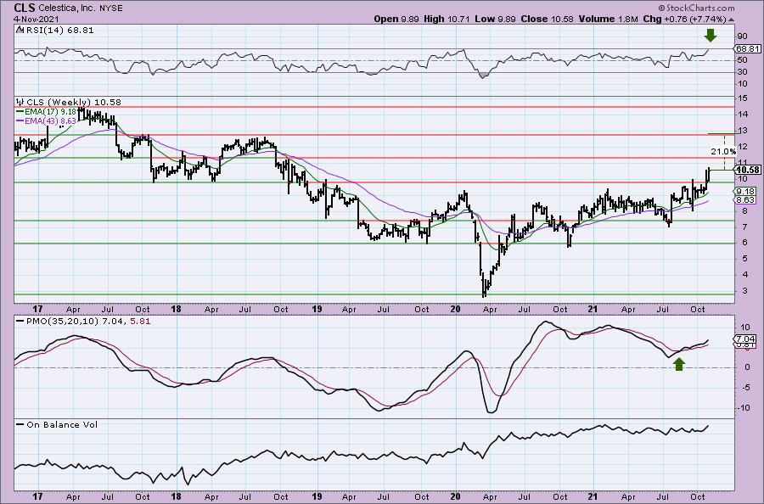The height and width of the screenshot is (504, 764).
Task: Open the StockCharts.com copyright link
Action: (696, 8)
